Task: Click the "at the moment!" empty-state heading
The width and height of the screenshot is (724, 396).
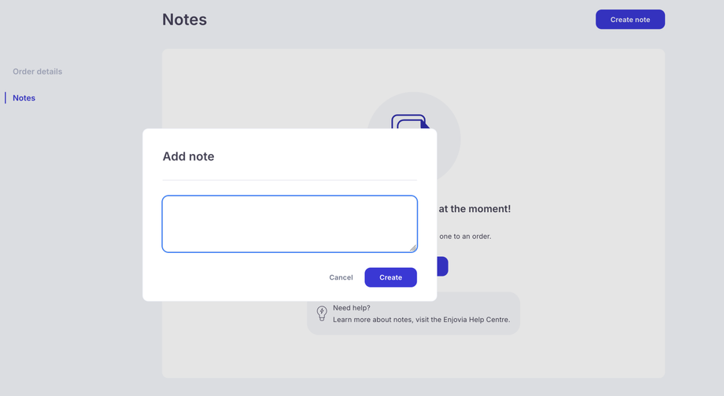Action: [x=475, y=209]
